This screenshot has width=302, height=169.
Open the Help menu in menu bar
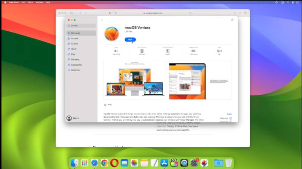(x=48, y=2)
